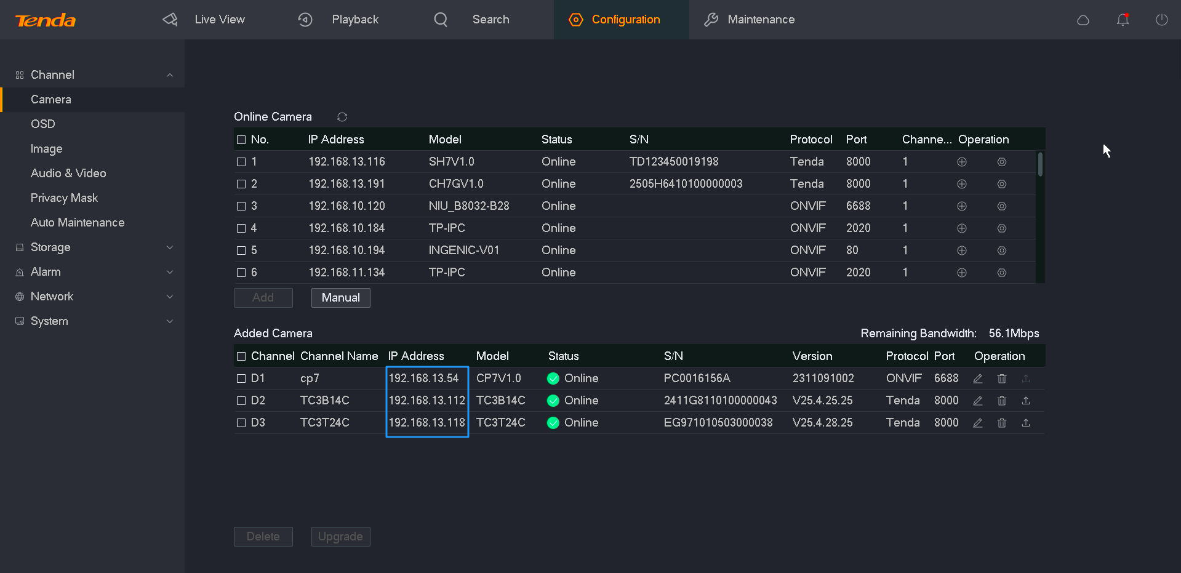
Task: Open the cloud icon in header
Action: click(x=1083, y=20)
